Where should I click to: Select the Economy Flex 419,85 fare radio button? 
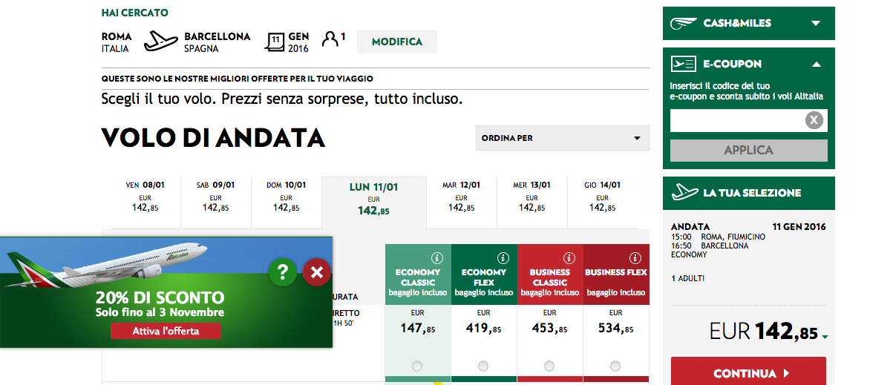click(x=483, y=366)
